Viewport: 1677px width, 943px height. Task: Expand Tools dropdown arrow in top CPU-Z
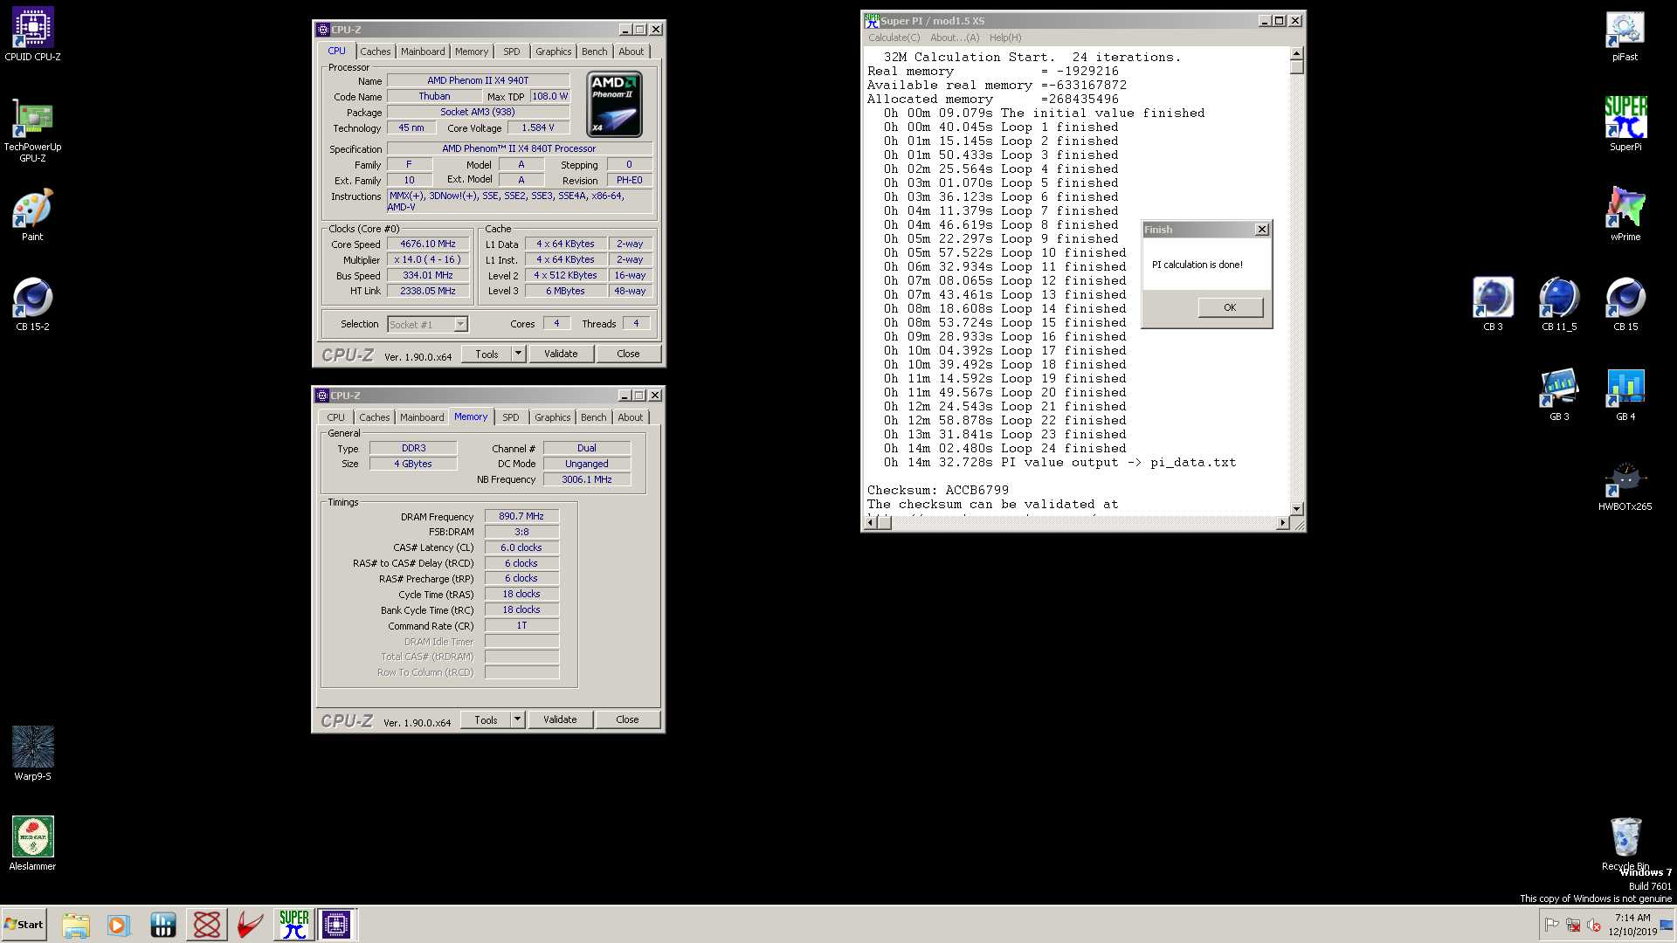tap(518, 354)
